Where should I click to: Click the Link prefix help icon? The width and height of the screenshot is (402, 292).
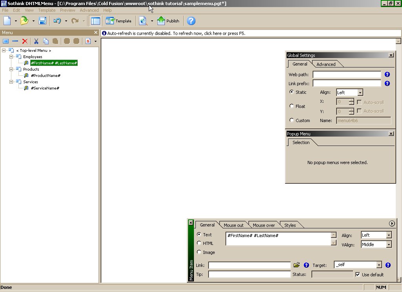click(387, 83)
